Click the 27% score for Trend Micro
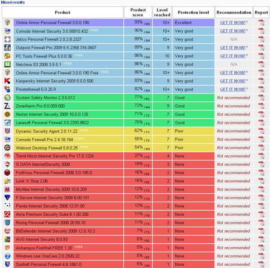This screenshot has height=268, width=270. tap(139, 156)
